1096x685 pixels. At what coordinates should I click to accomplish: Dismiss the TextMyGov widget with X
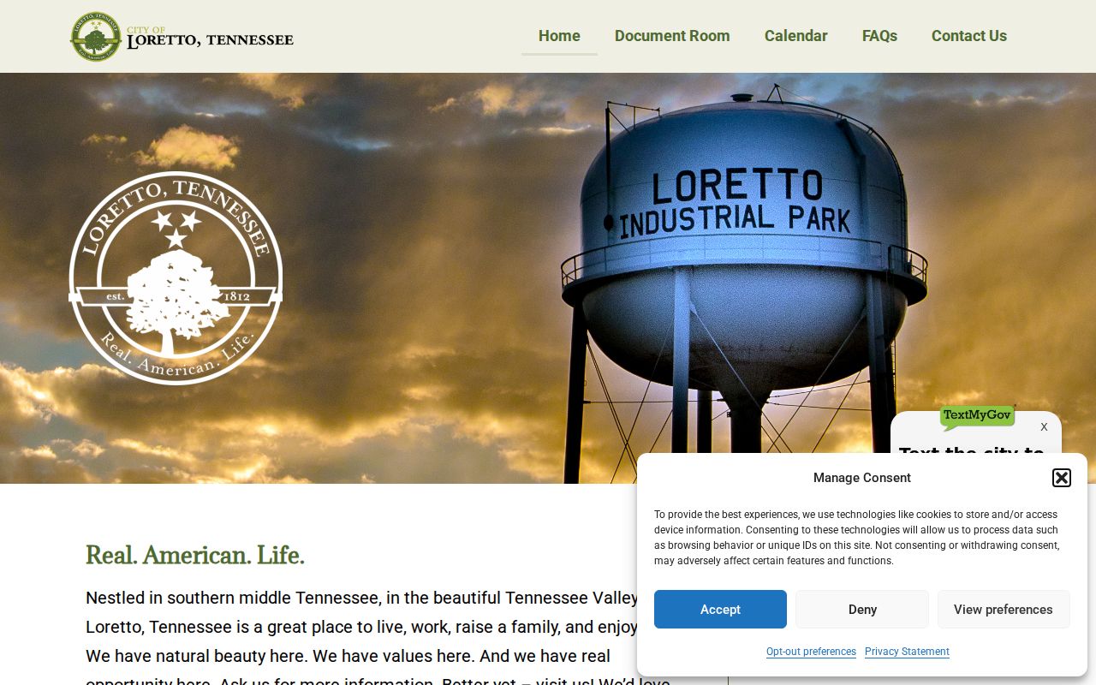pos(1044,426)
